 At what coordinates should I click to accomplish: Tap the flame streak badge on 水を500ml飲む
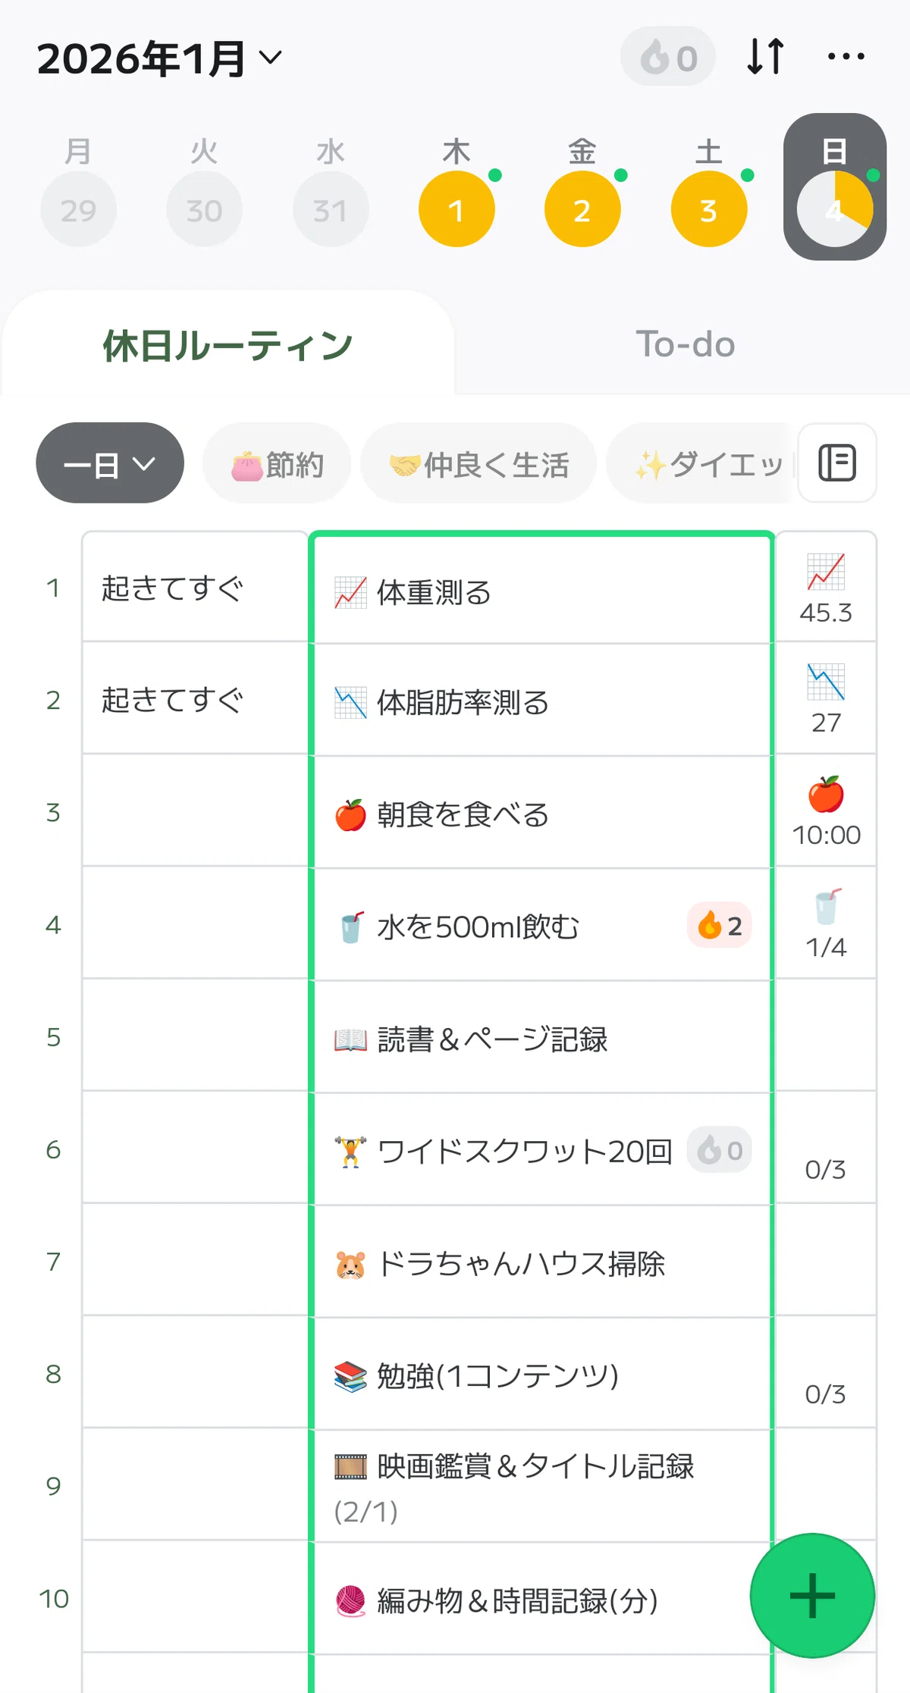click(720, 925)
